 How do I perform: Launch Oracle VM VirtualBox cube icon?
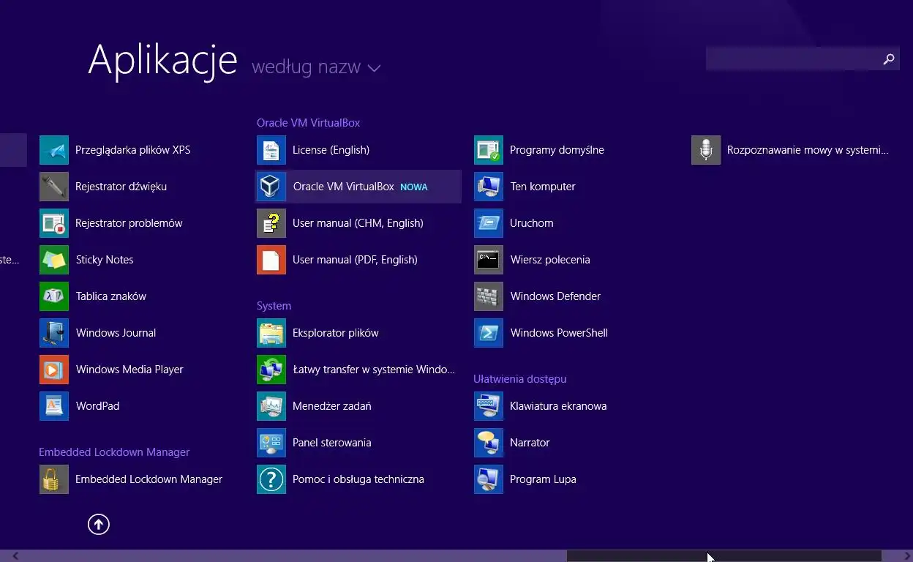271,187
